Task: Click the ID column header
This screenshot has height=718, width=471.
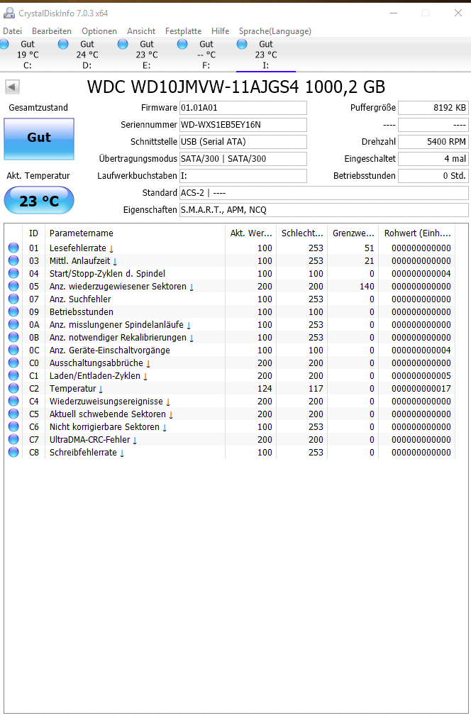Action: pyautogui.click(x=33, y=233)
